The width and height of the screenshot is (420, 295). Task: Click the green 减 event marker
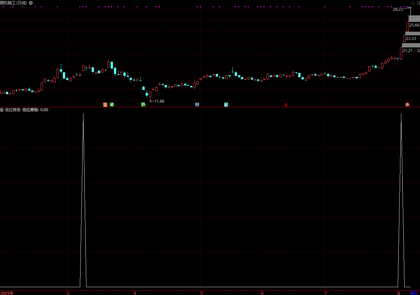(112, 105)
